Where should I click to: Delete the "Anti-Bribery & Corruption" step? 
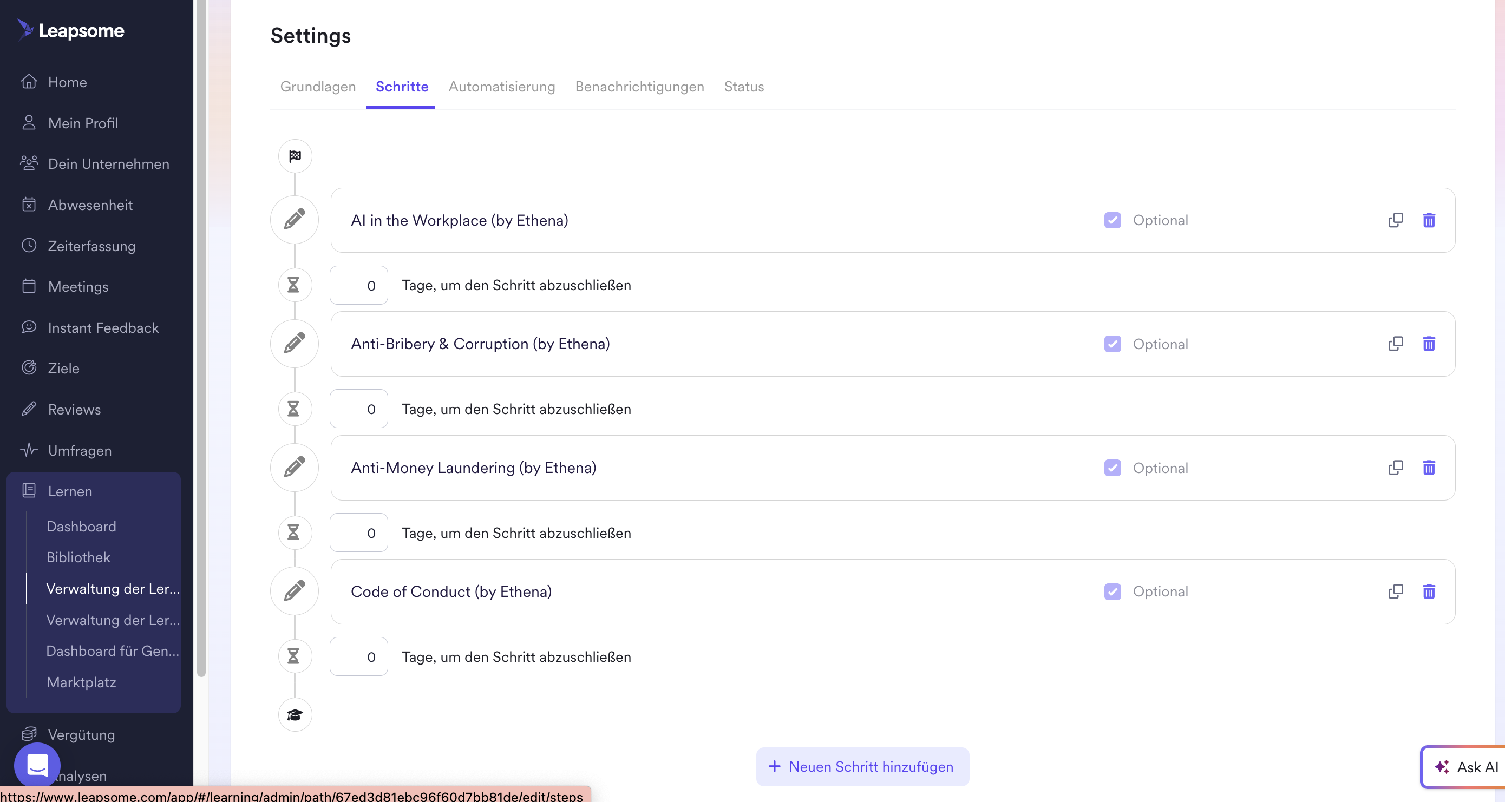point(1430,344)
